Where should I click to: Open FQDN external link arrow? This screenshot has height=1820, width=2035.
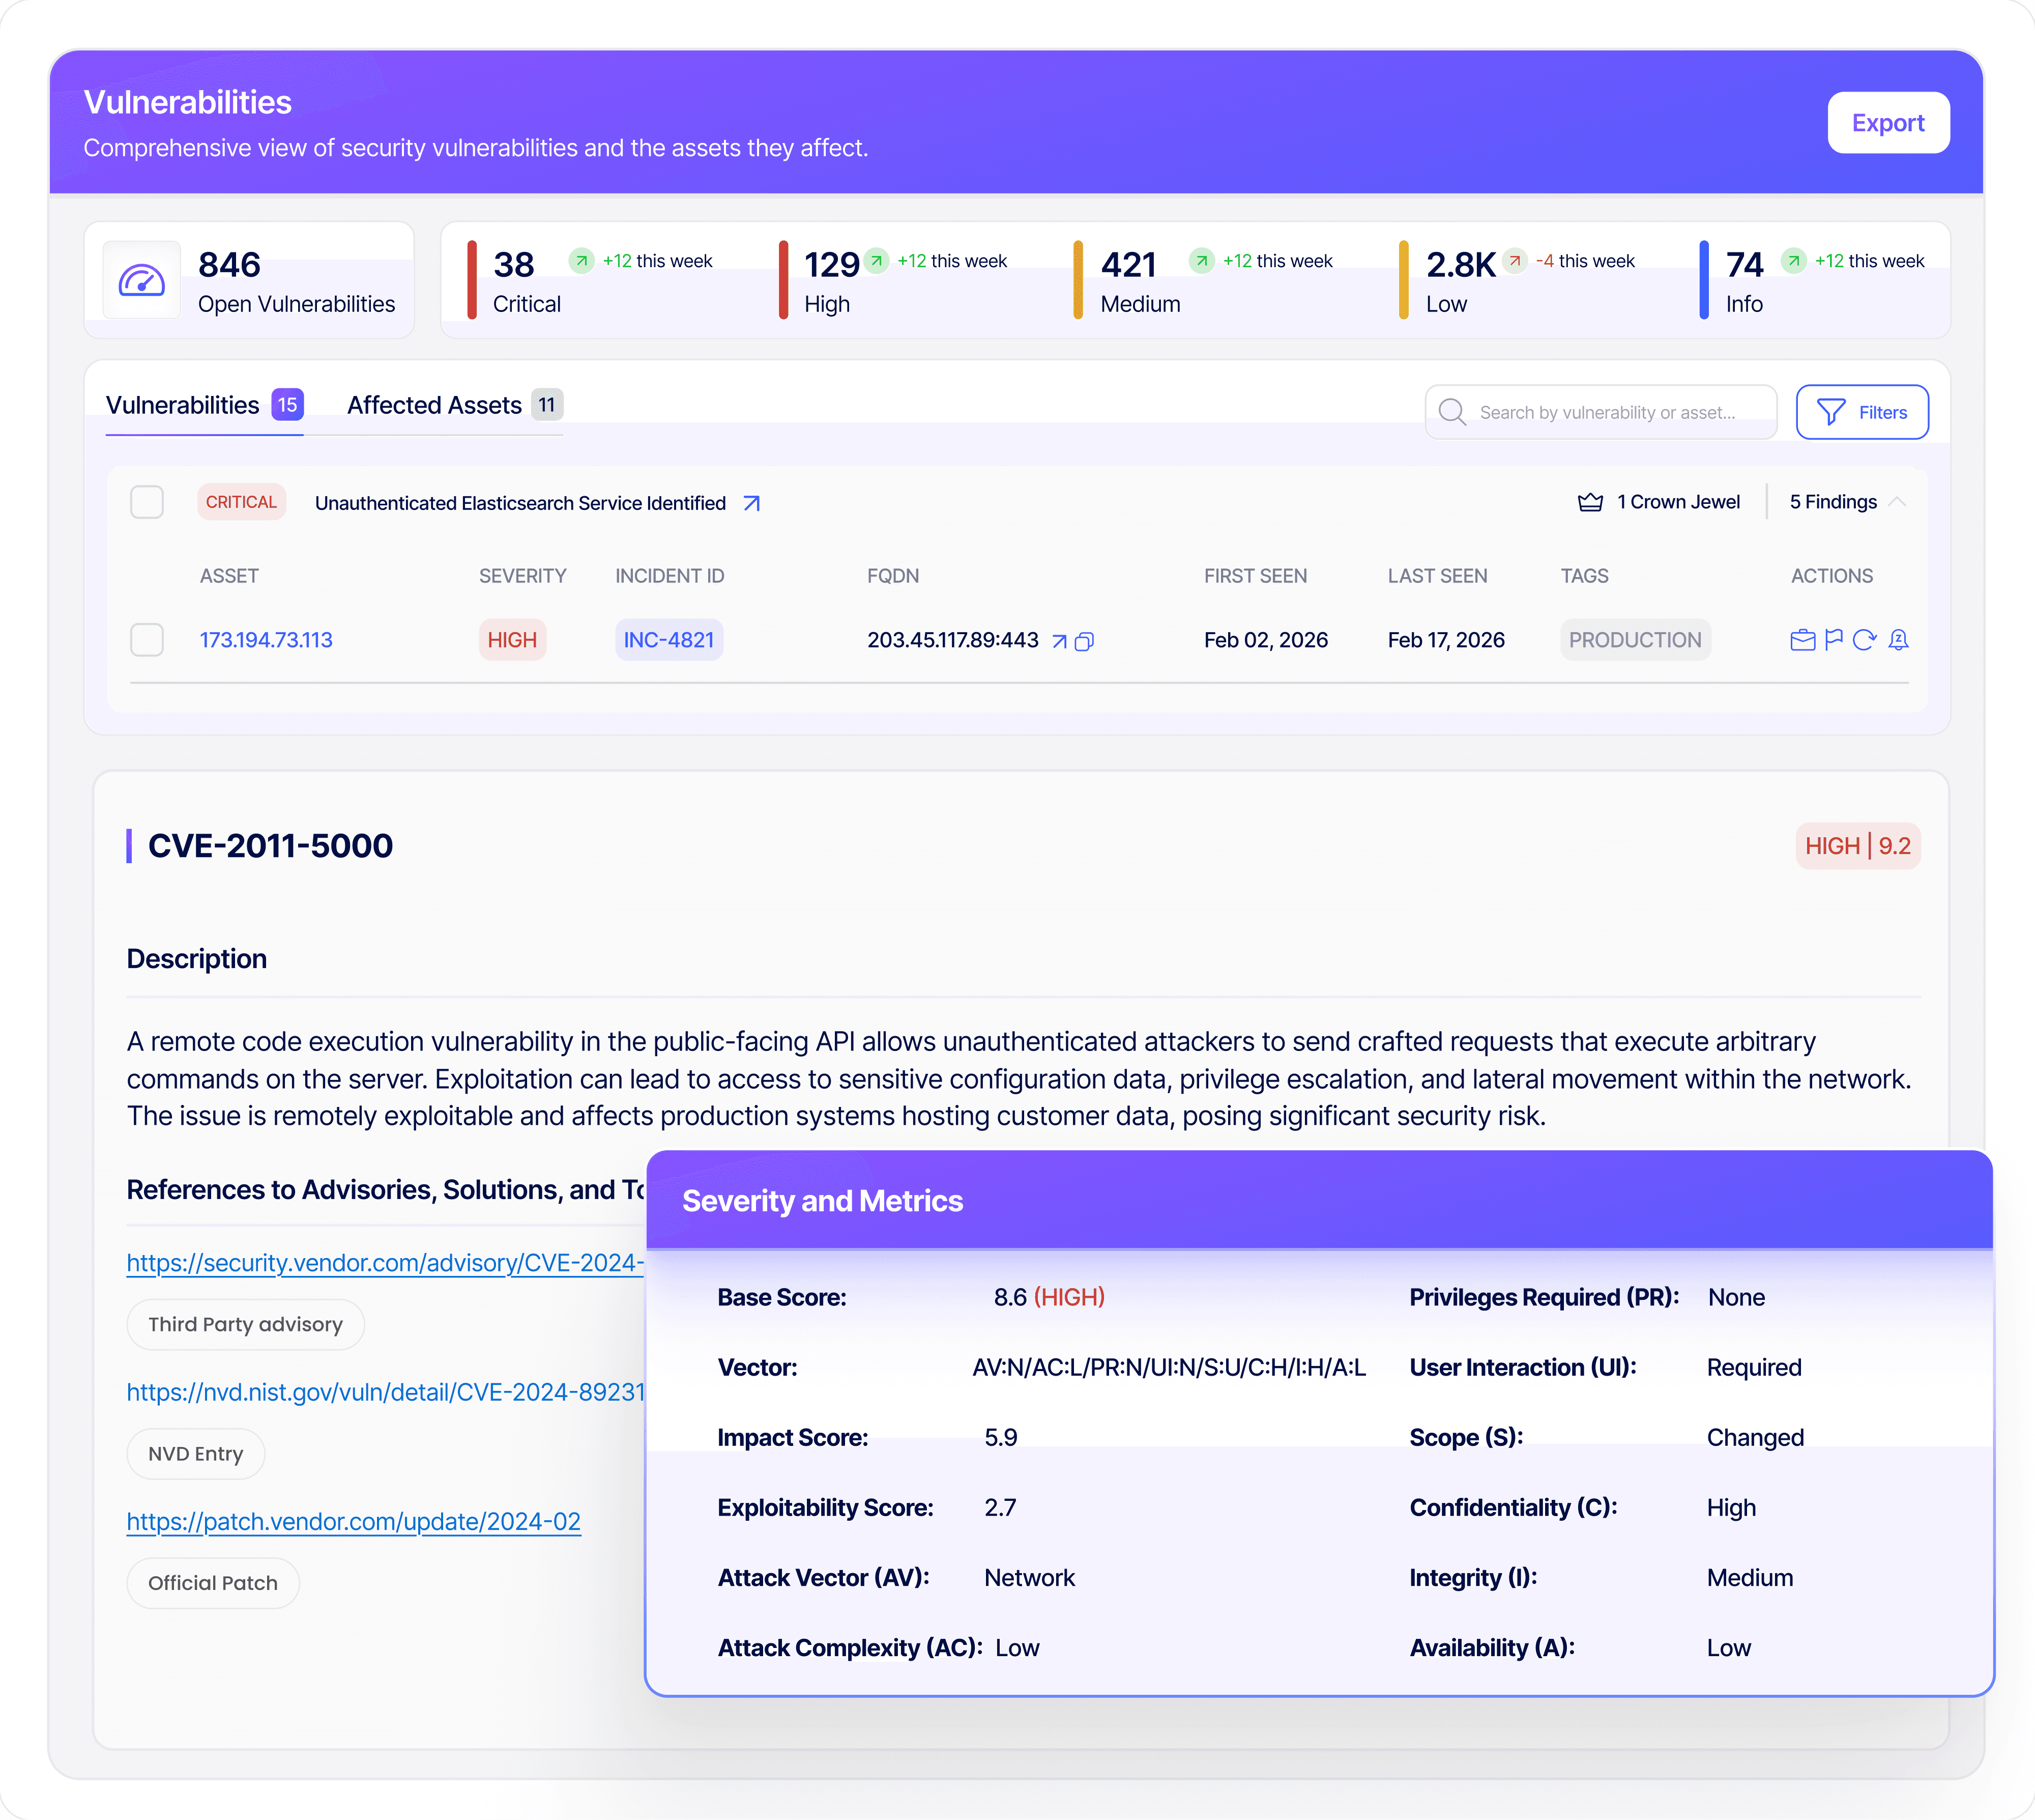(1060, 642)
